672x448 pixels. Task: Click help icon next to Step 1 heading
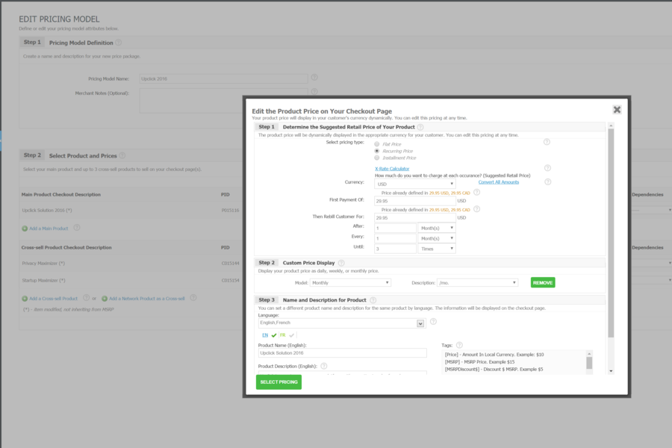[x=420, y=127]
